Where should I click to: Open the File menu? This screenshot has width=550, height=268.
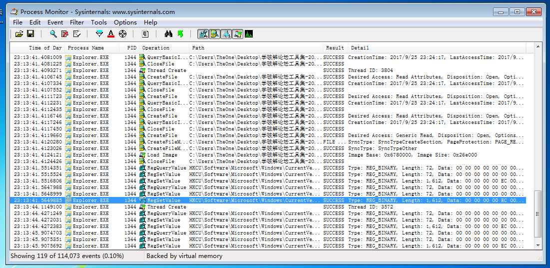[x=17, y=22]
